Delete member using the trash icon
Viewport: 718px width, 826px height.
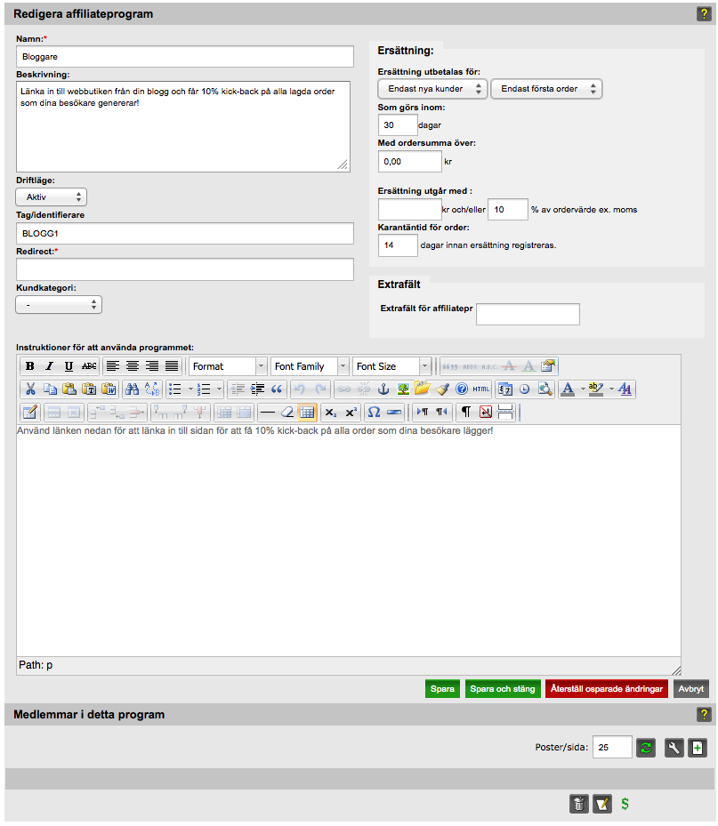tap(579, 804)
